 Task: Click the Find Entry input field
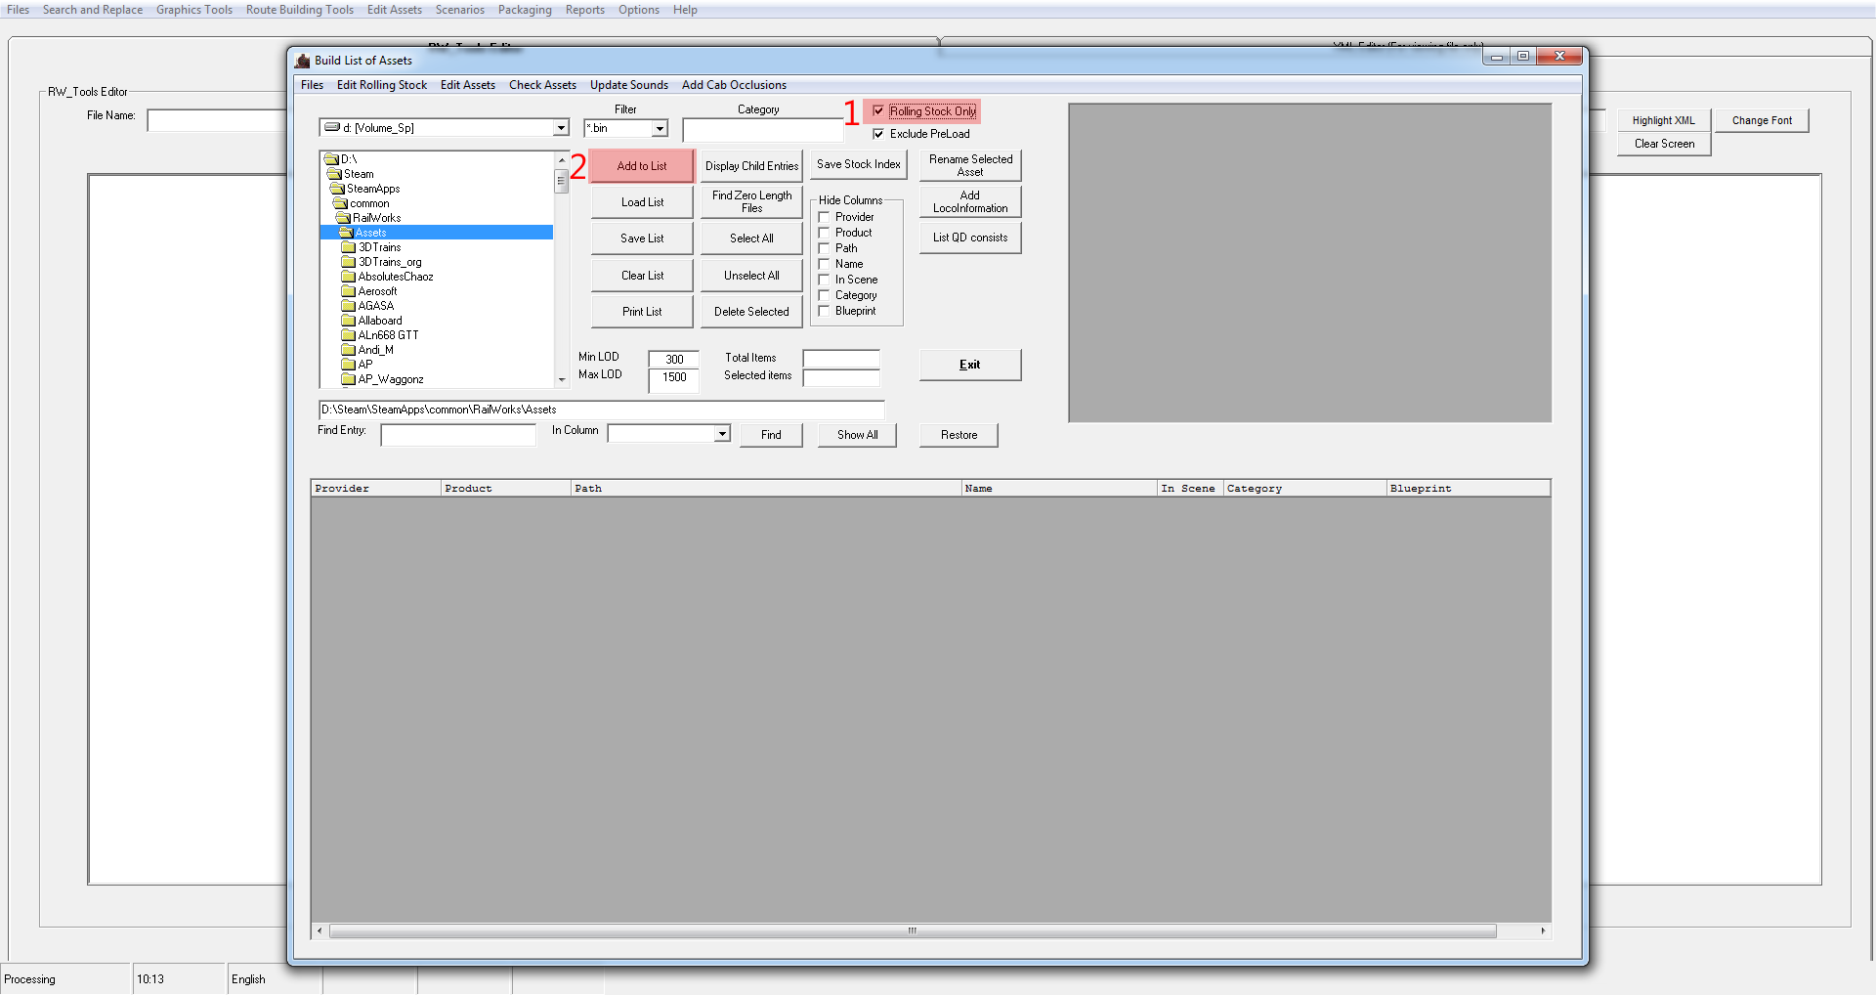(x=458, y=435)
